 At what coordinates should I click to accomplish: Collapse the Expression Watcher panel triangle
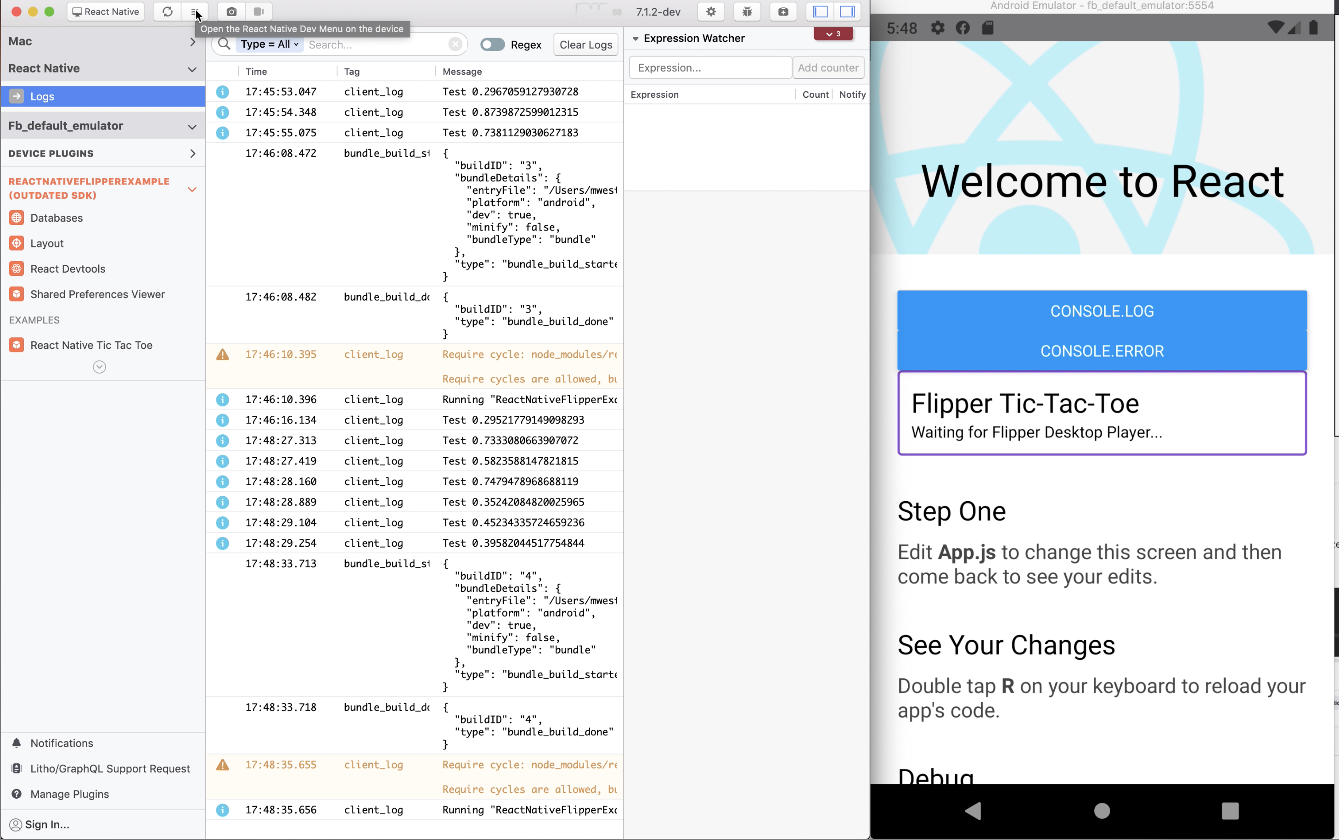[635, 39]
